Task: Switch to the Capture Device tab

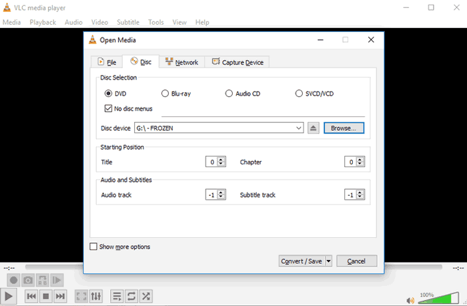Action: (x=238, y=62)
